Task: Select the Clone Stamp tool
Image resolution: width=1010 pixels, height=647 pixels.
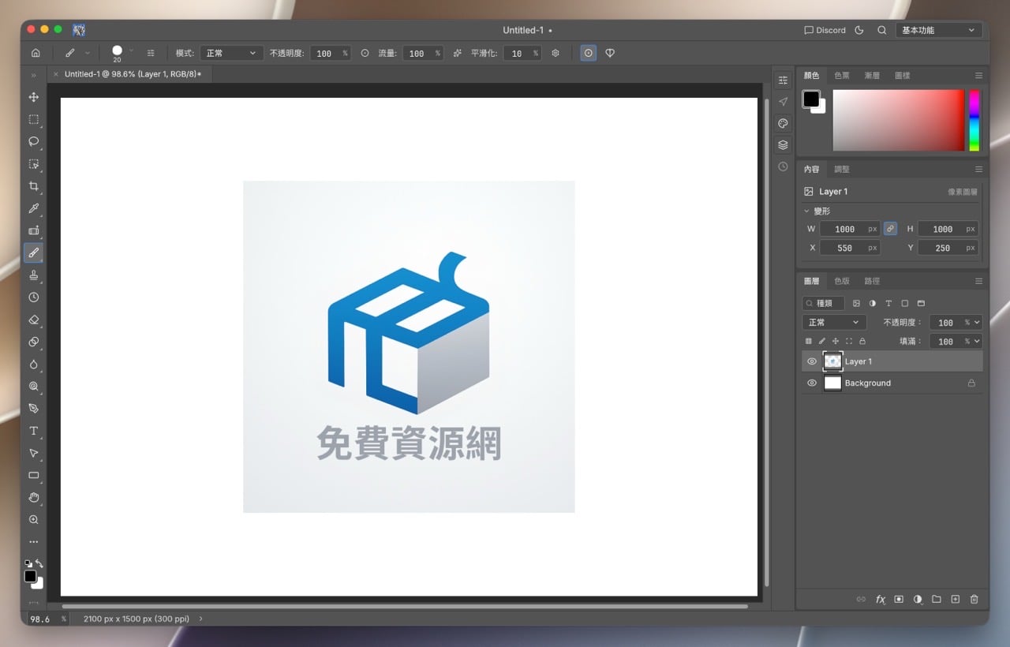Action: pos(34,275)
